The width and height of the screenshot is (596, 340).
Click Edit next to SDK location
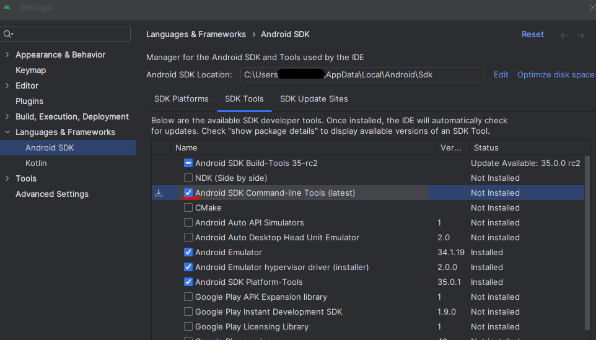501,75
